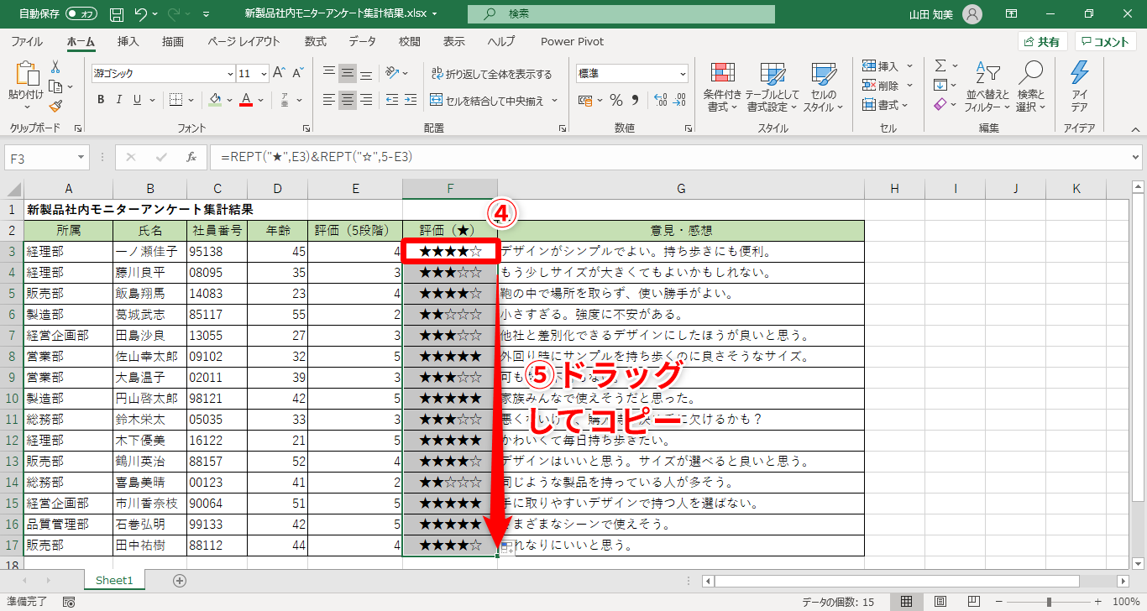This screenshot has width=1147, height=611.
Task: Click the 書式 (Format cells) button
Action: pyautogui.click(x=886, y=105)
